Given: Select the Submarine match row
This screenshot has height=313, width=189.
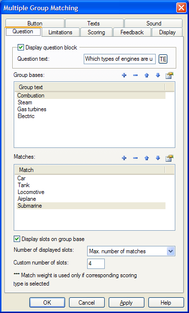Looking at the screenshot, I should point(91,206).
